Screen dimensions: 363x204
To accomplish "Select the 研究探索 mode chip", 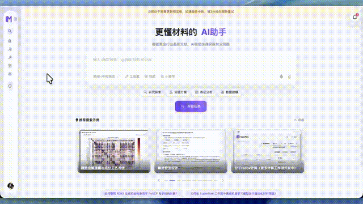I will (x=153, y=92).
